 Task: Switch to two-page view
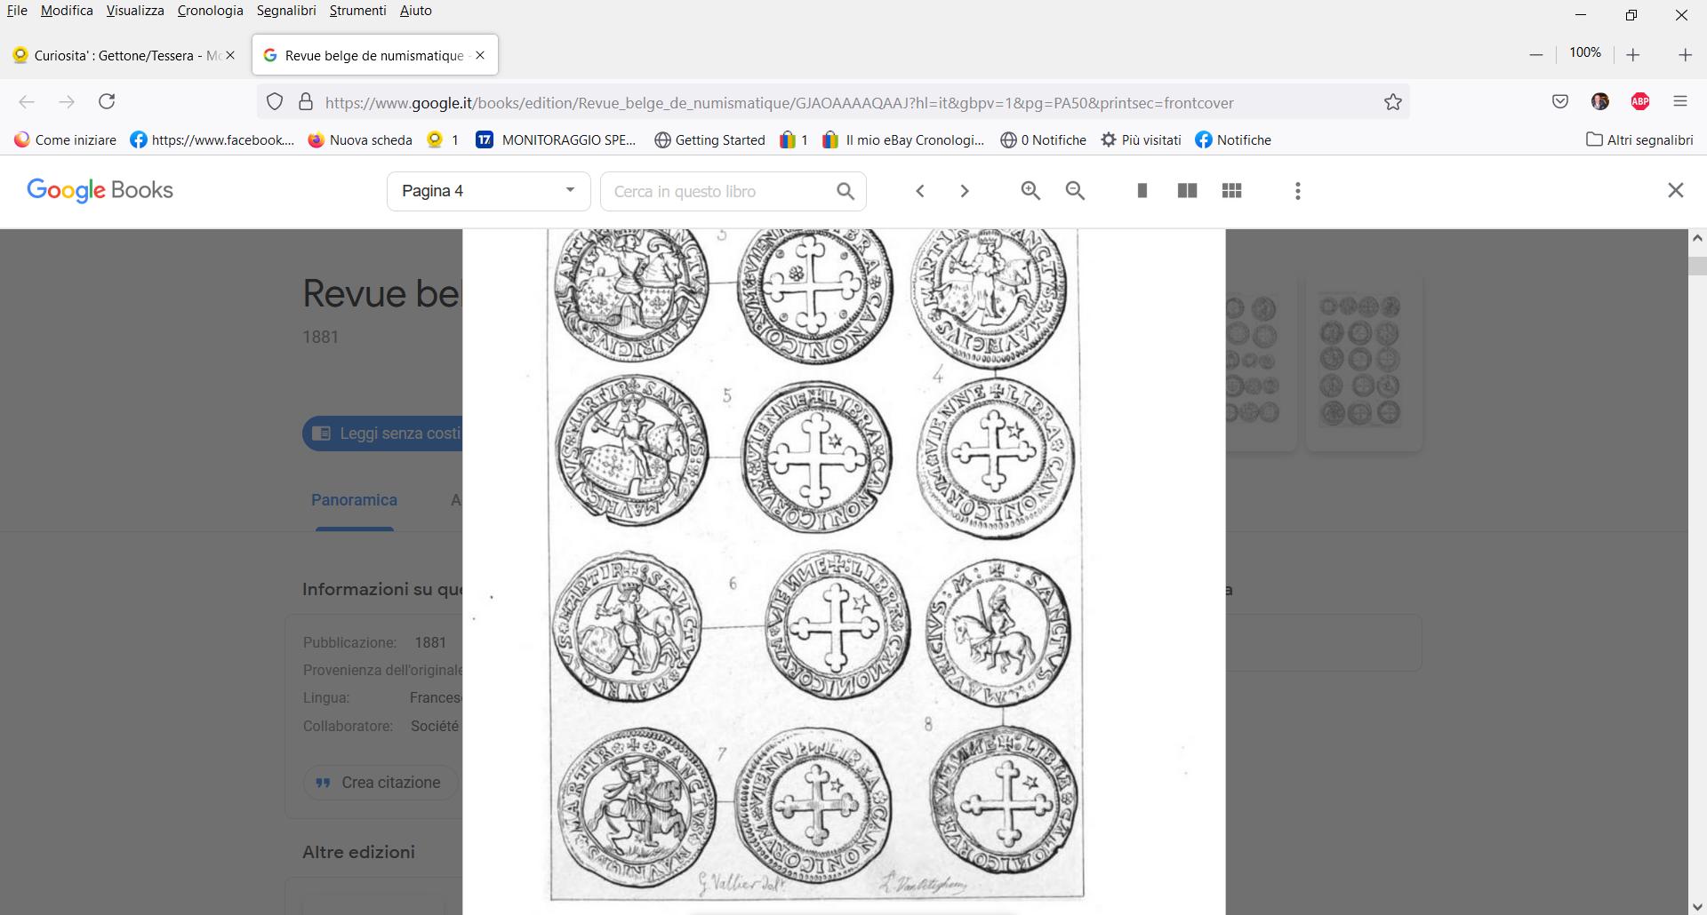pos(1187,191)
